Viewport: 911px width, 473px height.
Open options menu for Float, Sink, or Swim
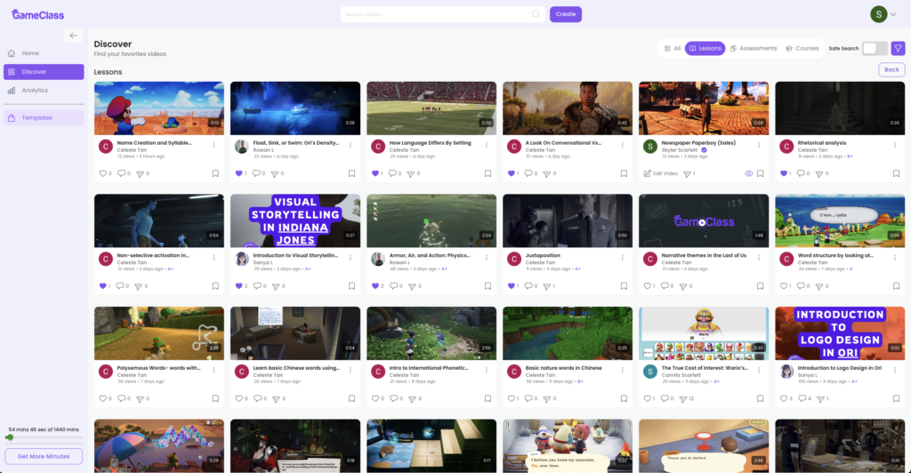(351, 145)
